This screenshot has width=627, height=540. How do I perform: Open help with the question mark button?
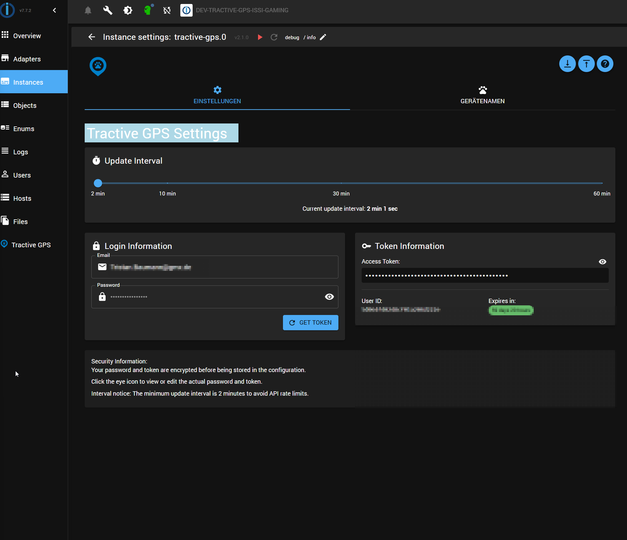(605, 64)
